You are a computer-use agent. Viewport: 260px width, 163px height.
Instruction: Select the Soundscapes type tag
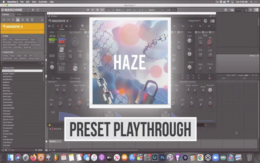pyautogui.click(x=36, y=45)
